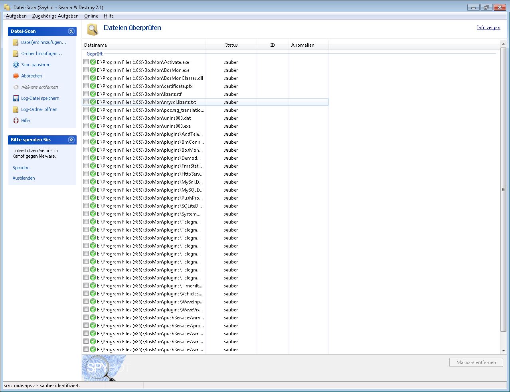The height and width of the screenshot is (392, 510).
Task: Check the box for pushServices\pro...
Action: coord(86,325)
